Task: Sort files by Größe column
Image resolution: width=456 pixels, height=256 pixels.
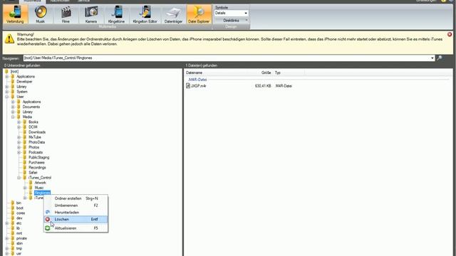Action: (x=266, y=73)
